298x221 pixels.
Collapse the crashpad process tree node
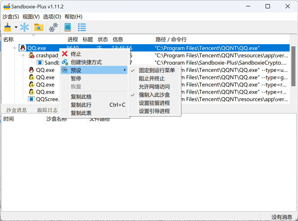[23, 55]
